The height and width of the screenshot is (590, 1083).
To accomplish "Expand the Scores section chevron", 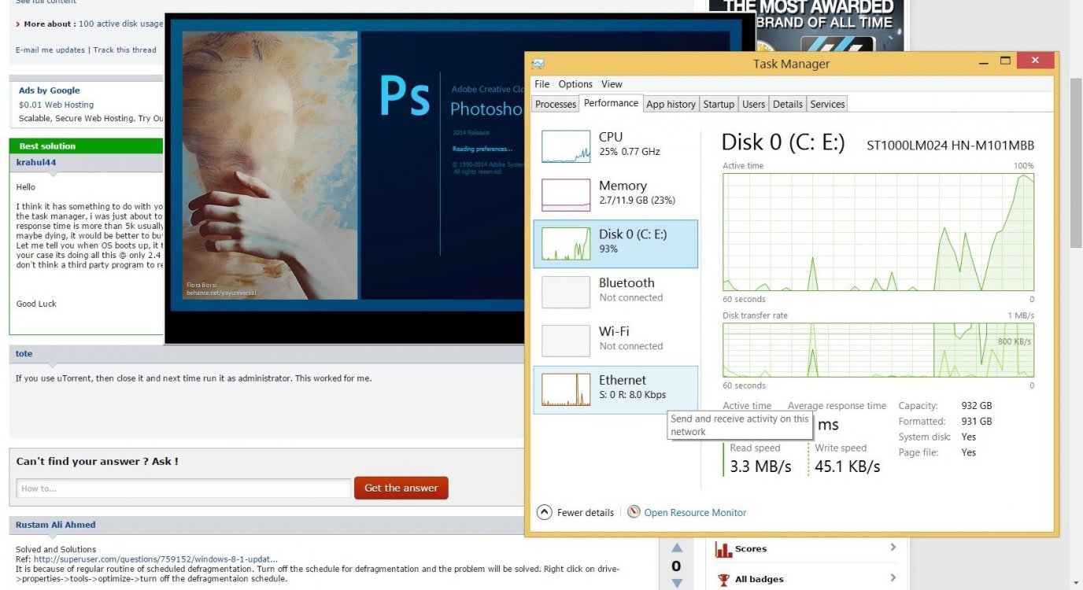I will [x=893, y=548].
